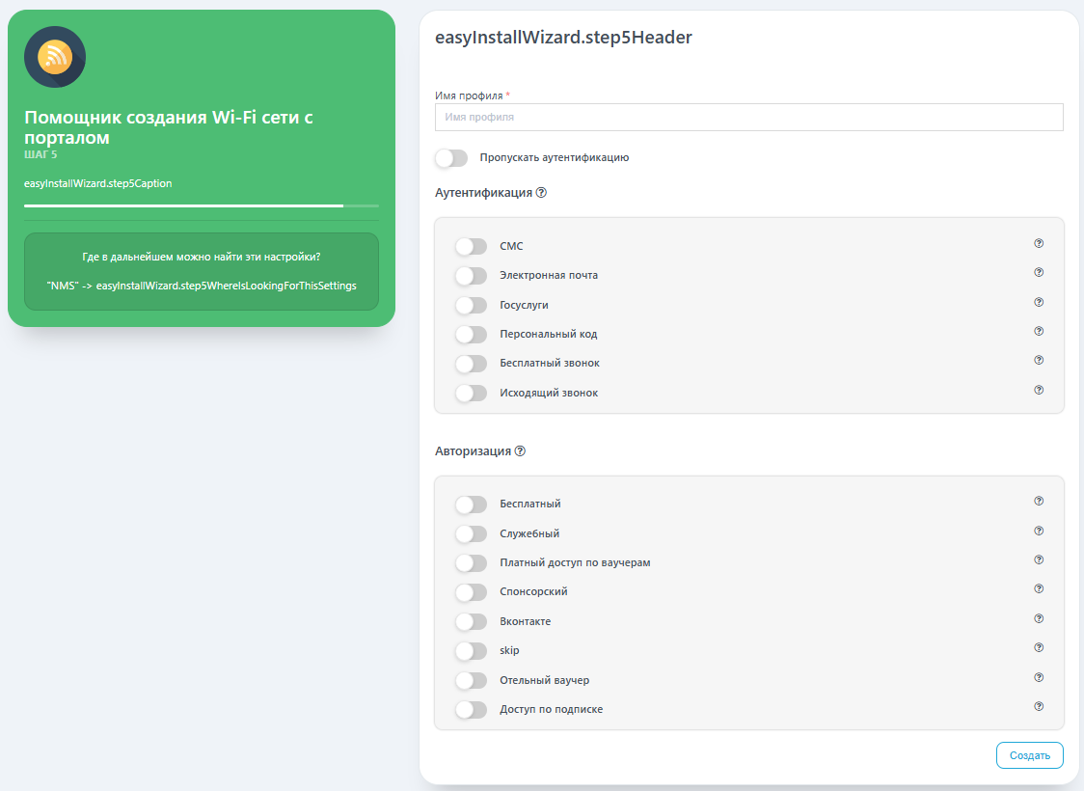The height and width of the screenshot is (791, 1084).
Task: Switch on Служебный authorization
Action: click(471, 533)
